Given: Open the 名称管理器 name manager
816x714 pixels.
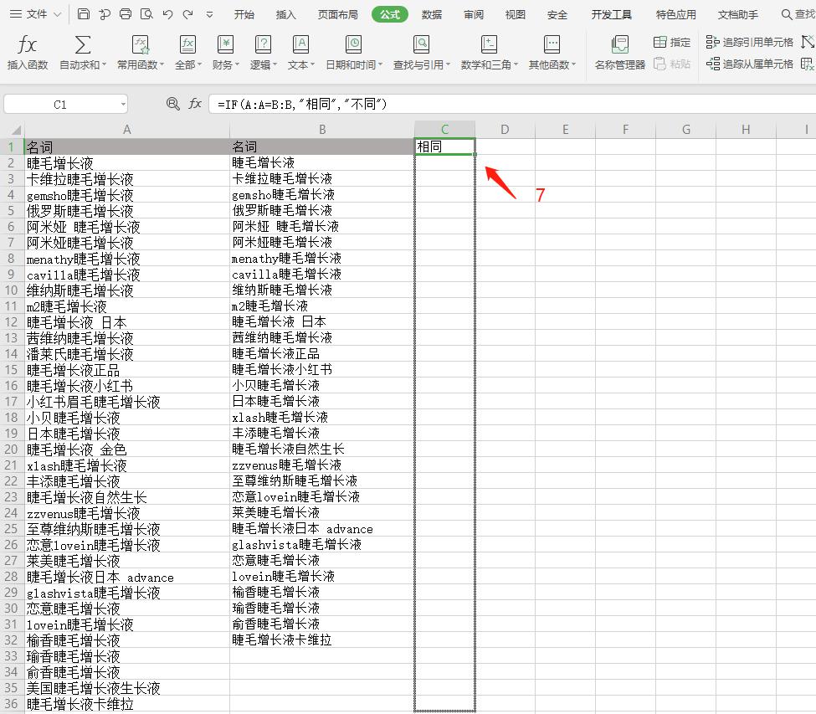Looking at the screenshot, I should (620, 52).
